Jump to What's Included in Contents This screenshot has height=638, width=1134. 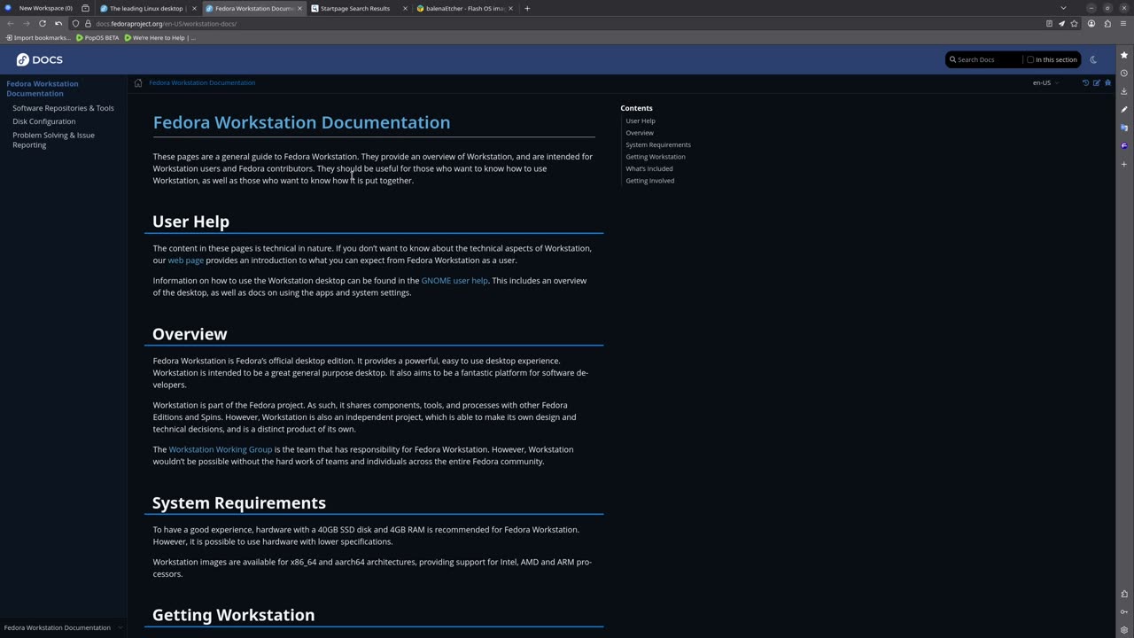click(x=649, y=168)
